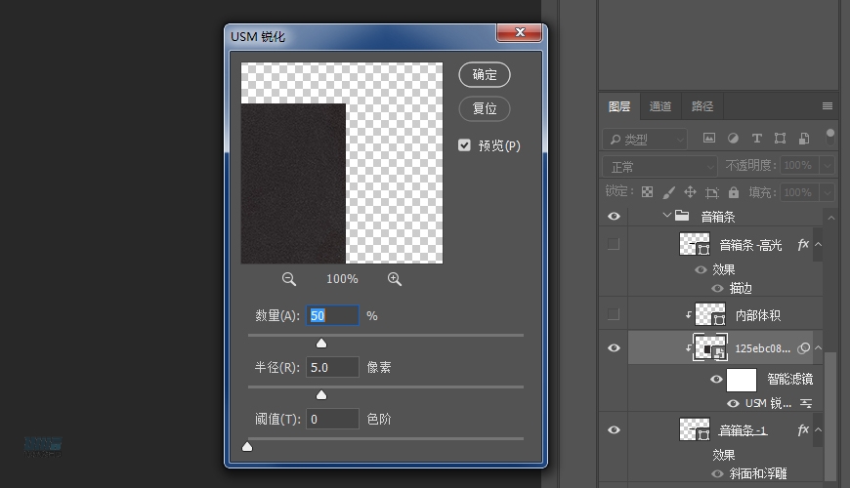
Task: Hide the 音箱条 group with eye icon
Action: point(614,217)
